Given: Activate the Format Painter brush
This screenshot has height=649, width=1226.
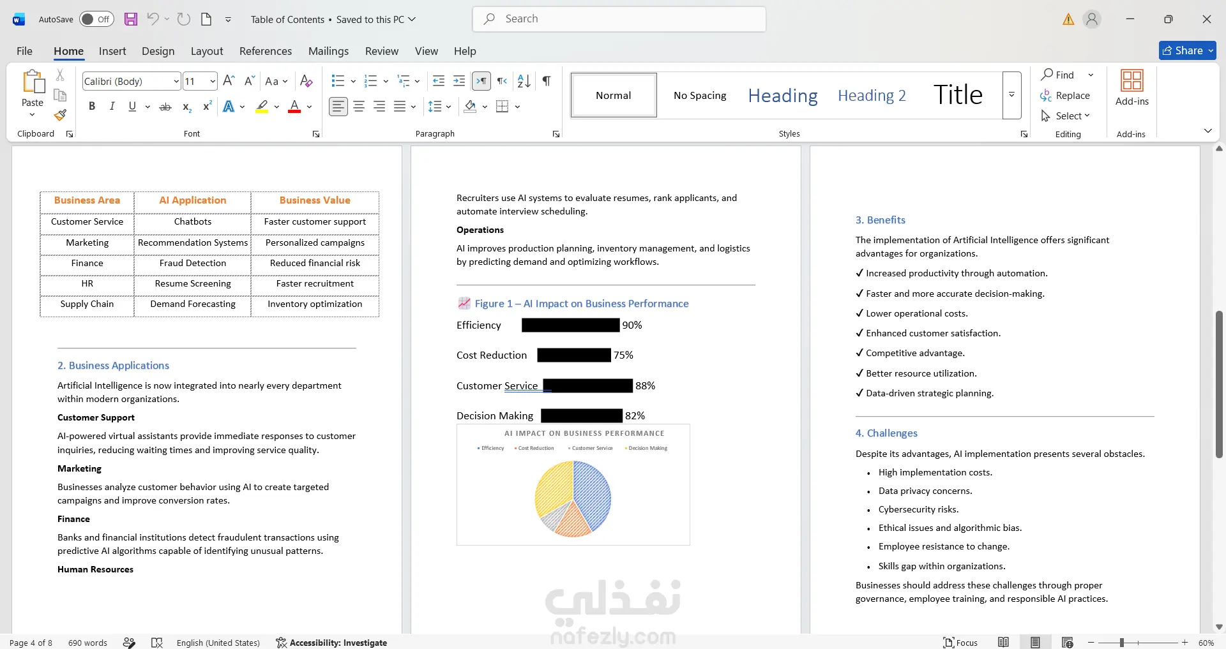Looking at the screenshot, I should (x=60, y=115).
